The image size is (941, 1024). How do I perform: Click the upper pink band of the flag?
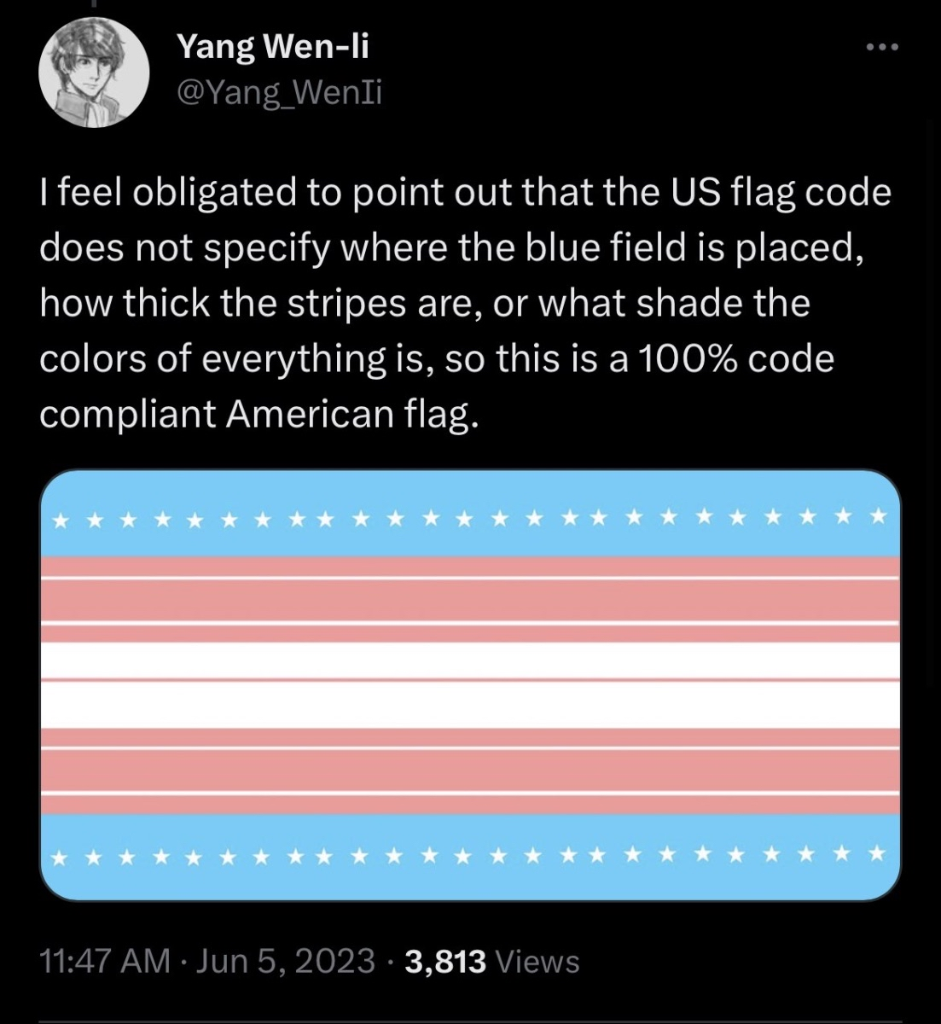[470, 598]
